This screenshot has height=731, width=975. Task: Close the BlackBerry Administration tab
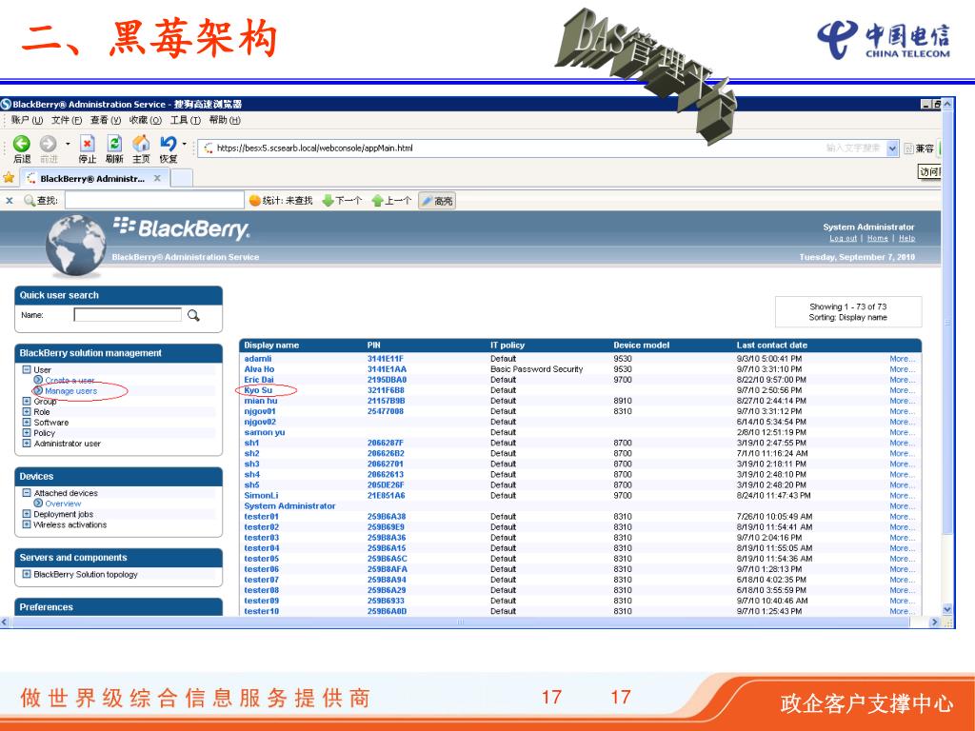(157, 178)
